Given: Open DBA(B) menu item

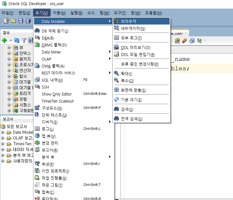Looking at the screenshot, I should click(x=73, y=38).
